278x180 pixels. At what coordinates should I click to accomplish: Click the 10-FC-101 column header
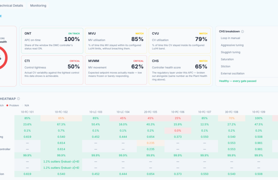(27, 112)
